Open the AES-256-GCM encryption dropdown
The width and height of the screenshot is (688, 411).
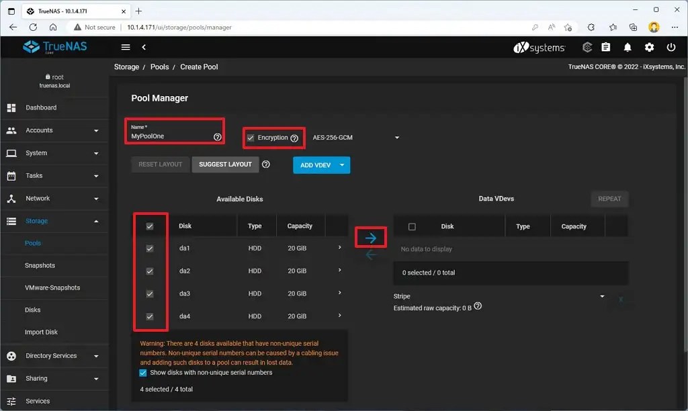[396, 137]
